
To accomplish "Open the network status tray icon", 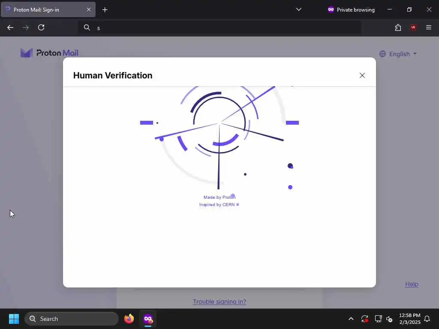I will (378, 319).
